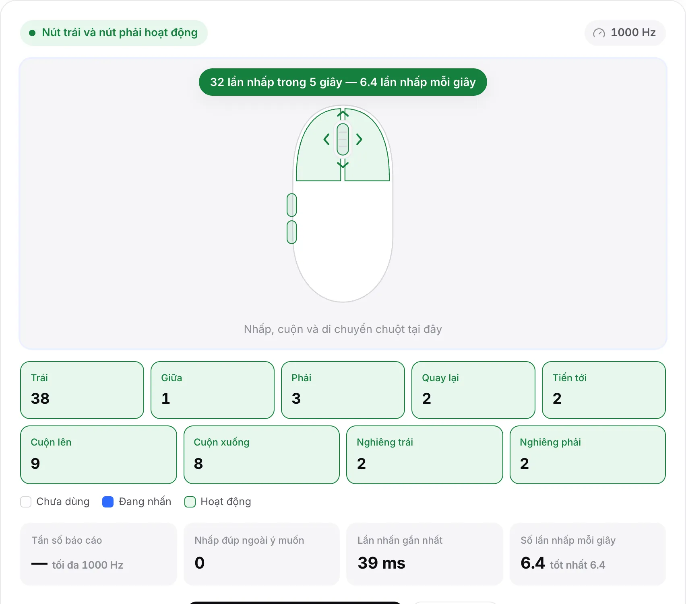The height and width of the screenshot is (604, 686).
Task: Click the scroll up arrow above wheel
Action: point(343,115)
